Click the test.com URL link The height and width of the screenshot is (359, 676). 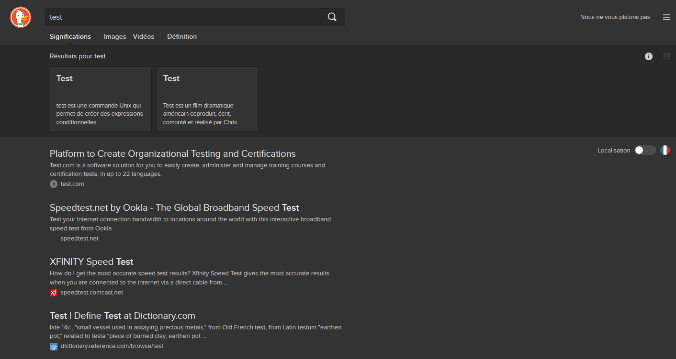[72, 184]
